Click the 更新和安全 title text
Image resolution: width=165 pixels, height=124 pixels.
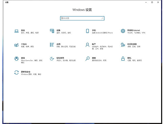tap(26, 72)
